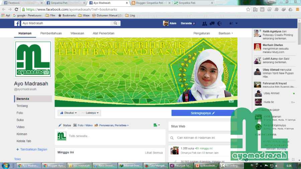
Task: Open the Chrome menu hamburger icon
Action: tap(297, 9)
